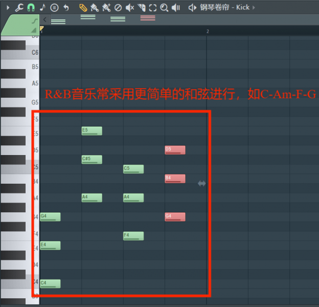Select the Delete tool
Screen dimensions: 319x307
pyautogui.click(x=118, y=8)
